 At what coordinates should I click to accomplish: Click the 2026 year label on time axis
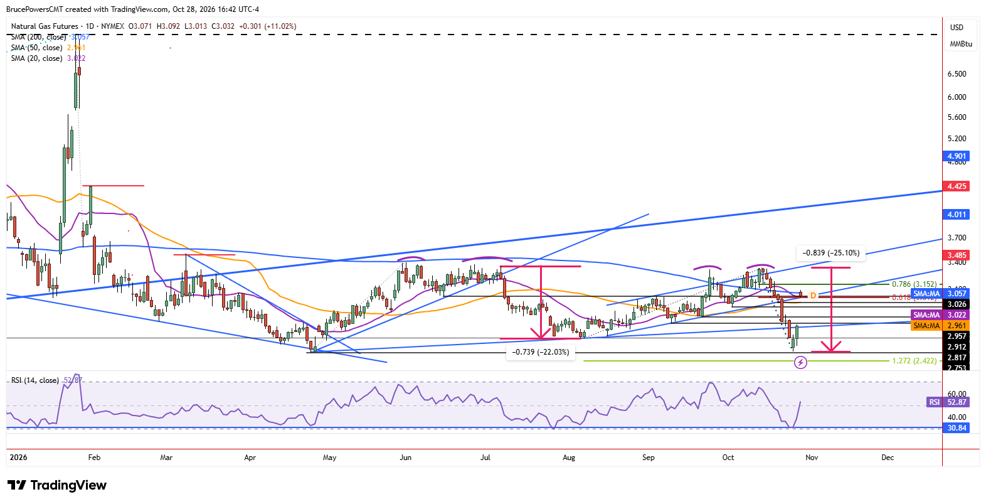click(18, 458)
